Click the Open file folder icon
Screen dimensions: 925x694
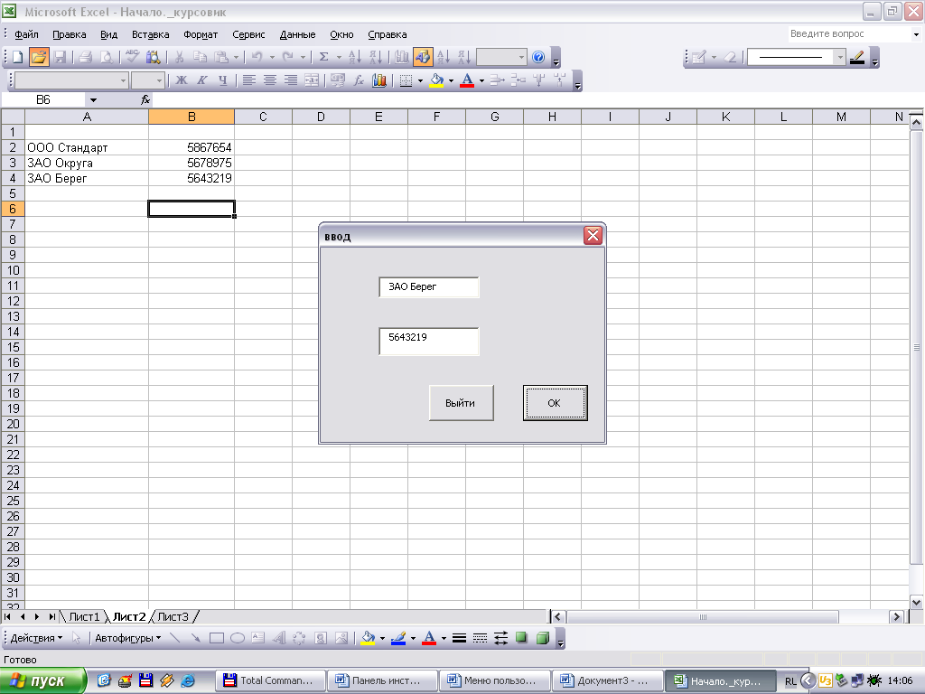38,57
